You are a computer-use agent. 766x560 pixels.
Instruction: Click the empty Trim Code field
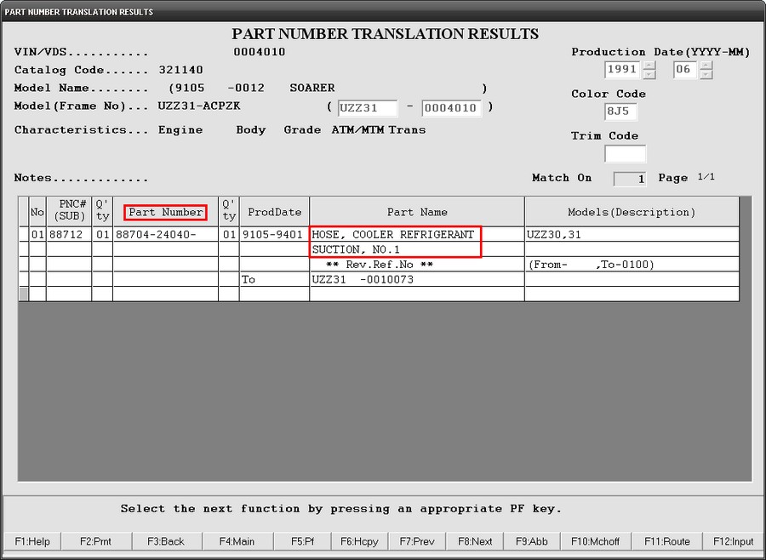point(625,154)
